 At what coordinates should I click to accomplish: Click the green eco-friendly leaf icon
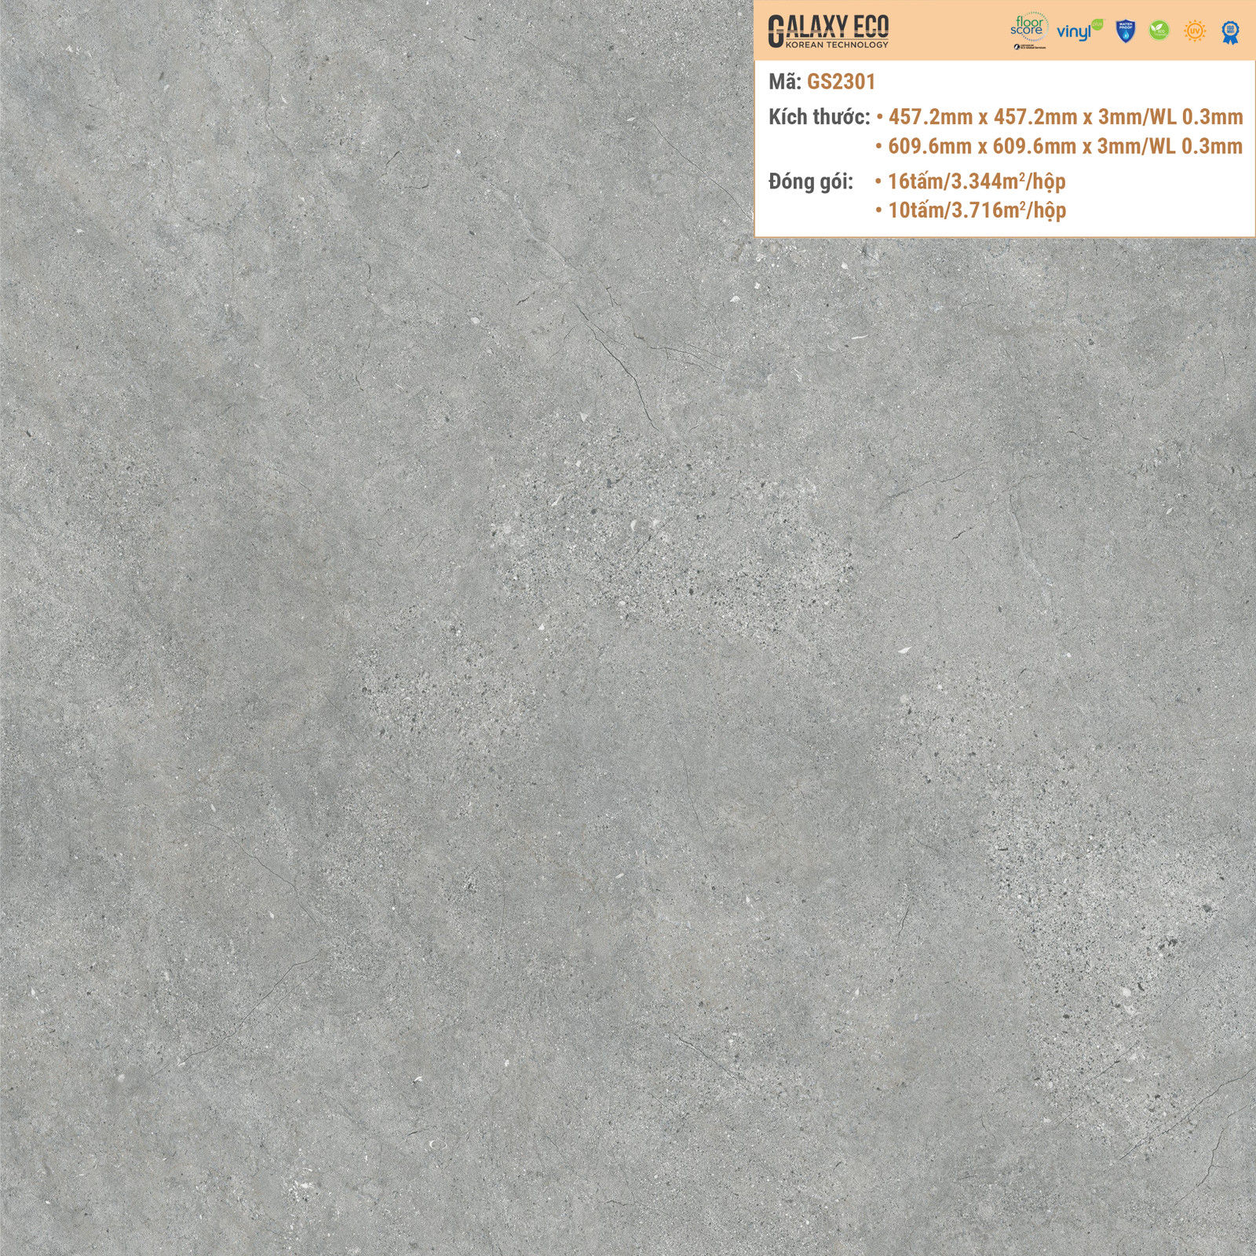point(1159,31)
